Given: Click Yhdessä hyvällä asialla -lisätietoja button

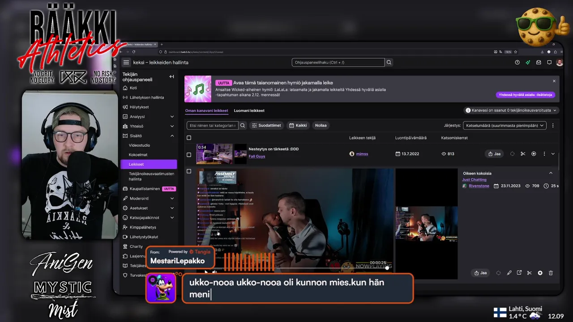Looking at the screenshot, I should point(526,95).
